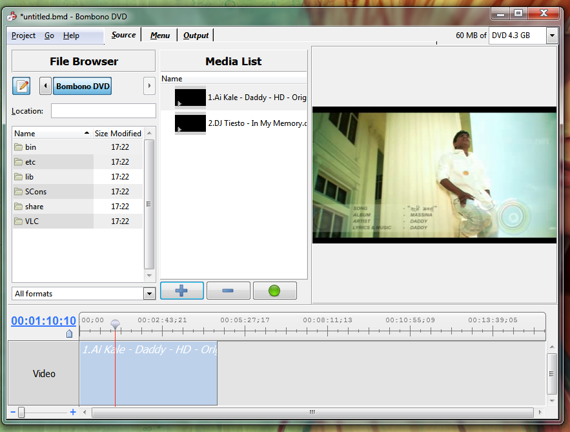Image resolution: width=570 pixels, height=432 pixels.
Task: Select 2.DJ Tiesto - In My Memory item
Action: click(234, 123)
